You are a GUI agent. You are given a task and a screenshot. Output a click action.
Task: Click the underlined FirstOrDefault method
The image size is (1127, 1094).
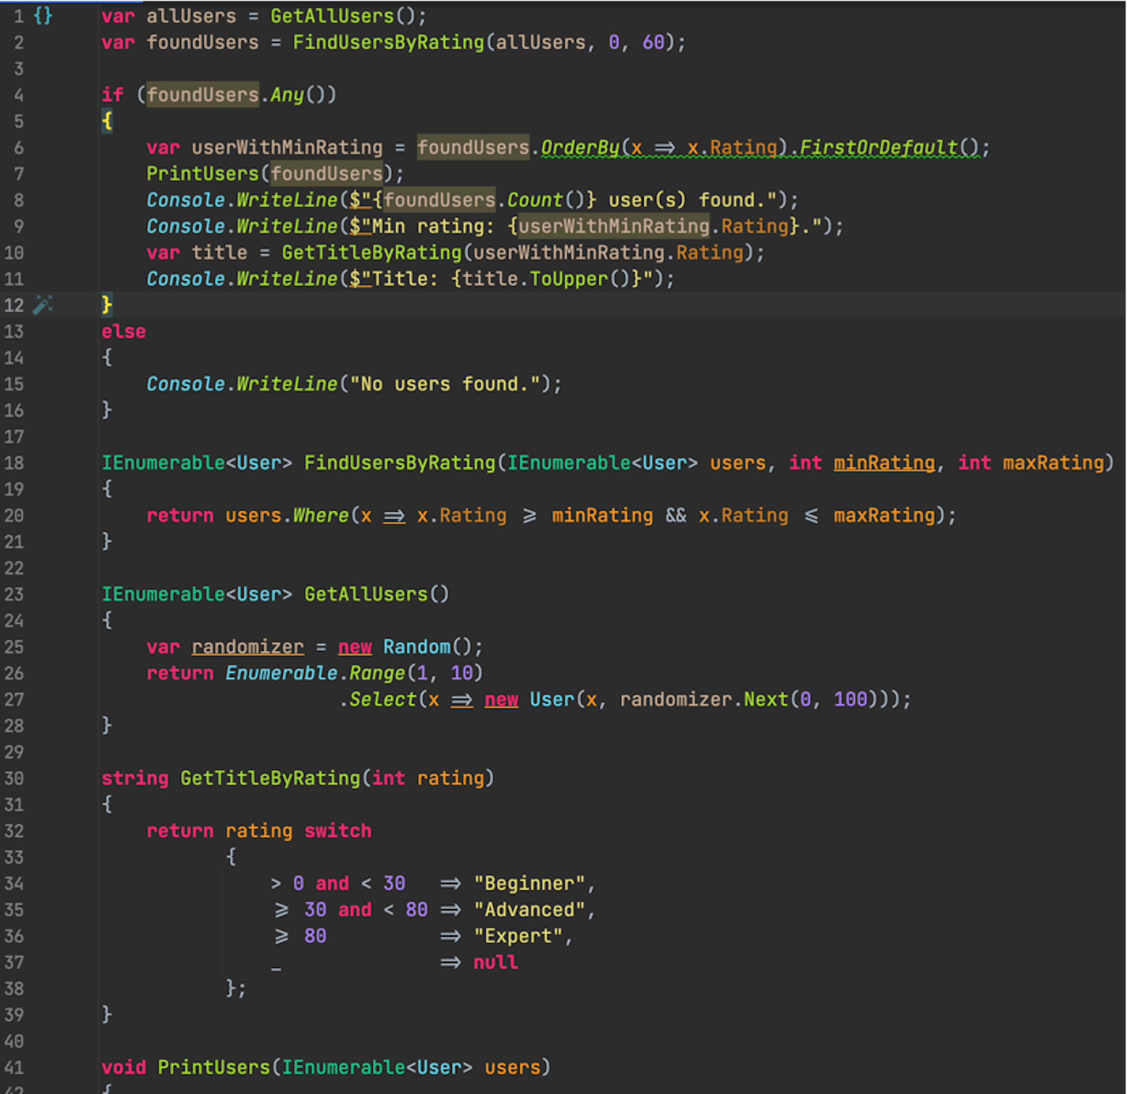click(878, 147)
